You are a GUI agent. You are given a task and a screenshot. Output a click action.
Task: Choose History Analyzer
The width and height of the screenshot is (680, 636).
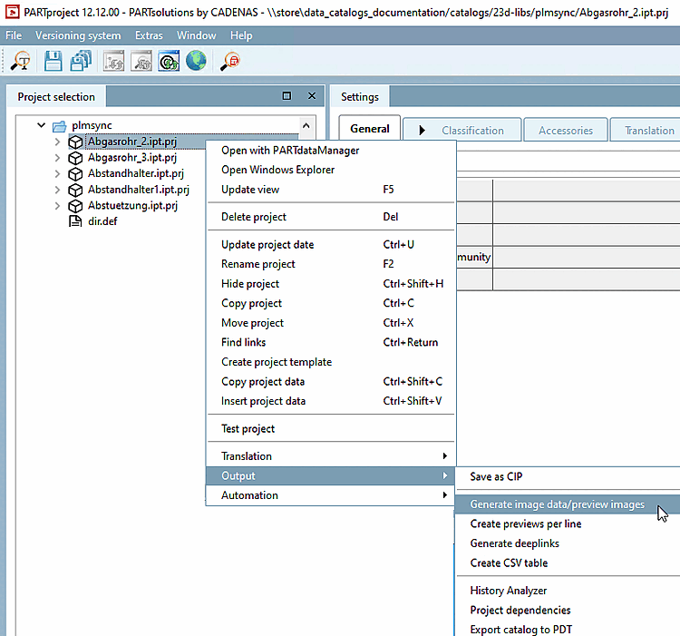pyautogui.click(x=568, y=591)
